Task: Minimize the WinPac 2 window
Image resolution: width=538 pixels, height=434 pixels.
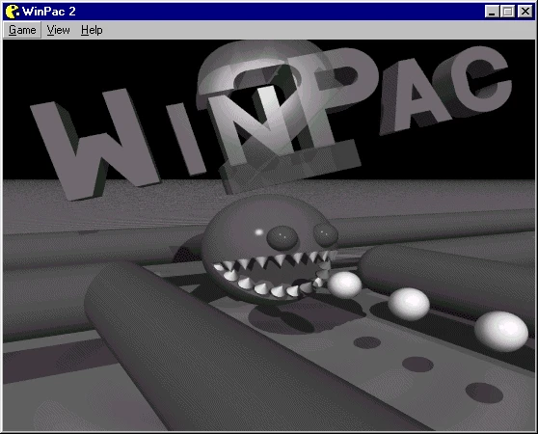Action: [x=492, y=12]
